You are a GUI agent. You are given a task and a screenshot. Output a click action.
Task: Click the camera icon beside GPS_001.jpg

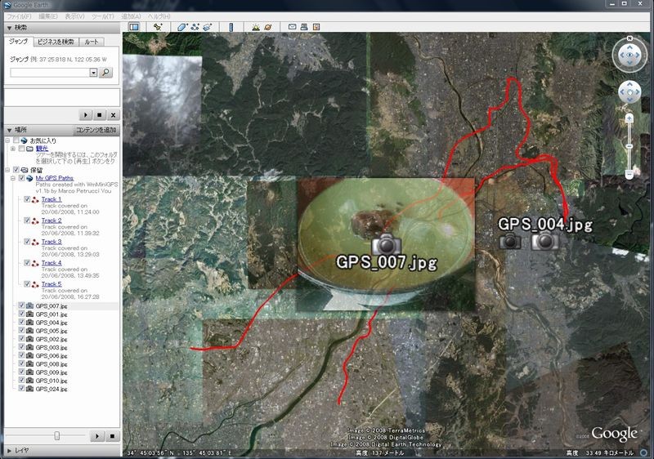click(29, 314)
